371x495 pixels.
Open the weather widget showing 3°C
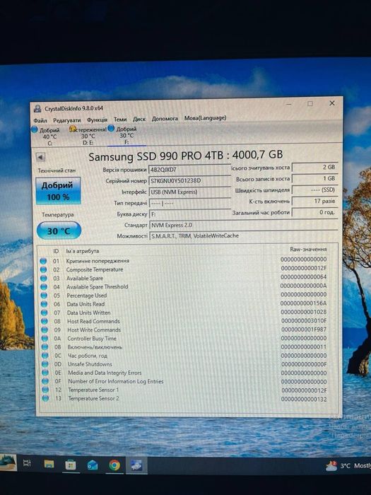click(348, 465)
